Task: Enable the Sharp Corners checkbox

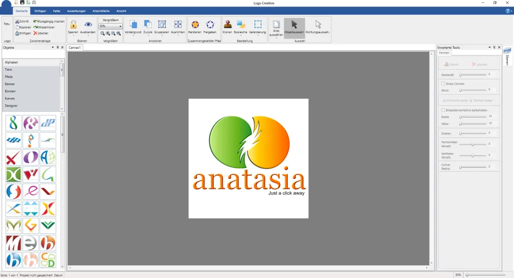Action: click(443, 84)
